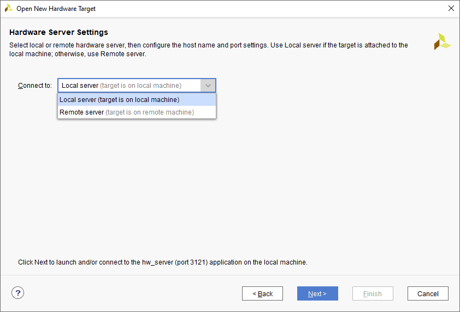
Task: Click the Xilinx logo in the header
Action: click(x=443, y=41)
